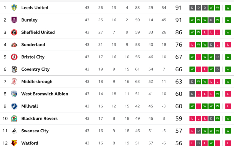Click Millwall's goal difference of -3
Viewport: 234px width, 148px height.
164,106
